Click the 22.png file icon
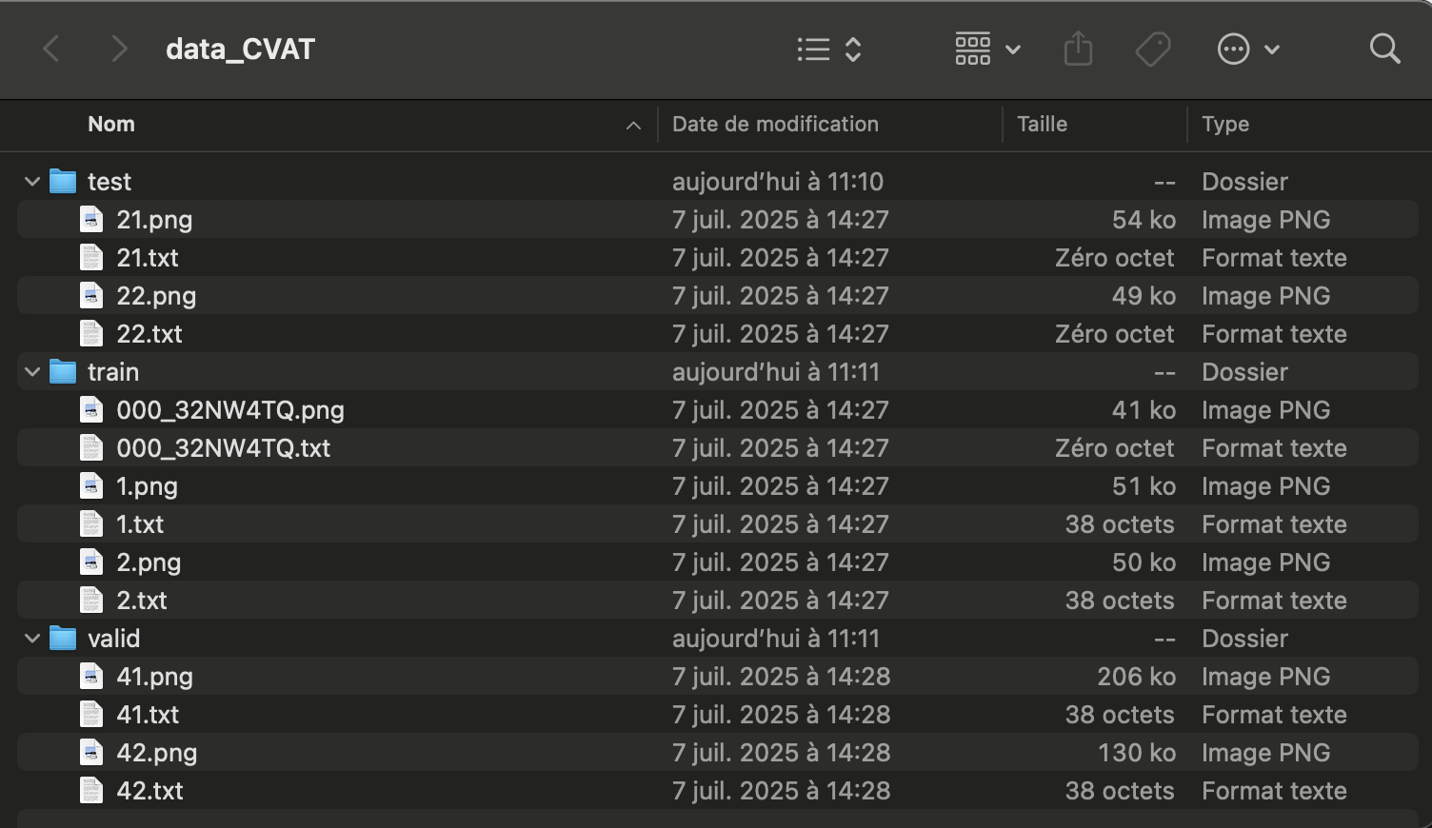Viewport: 1432px width, 828px height. [91, 295]
